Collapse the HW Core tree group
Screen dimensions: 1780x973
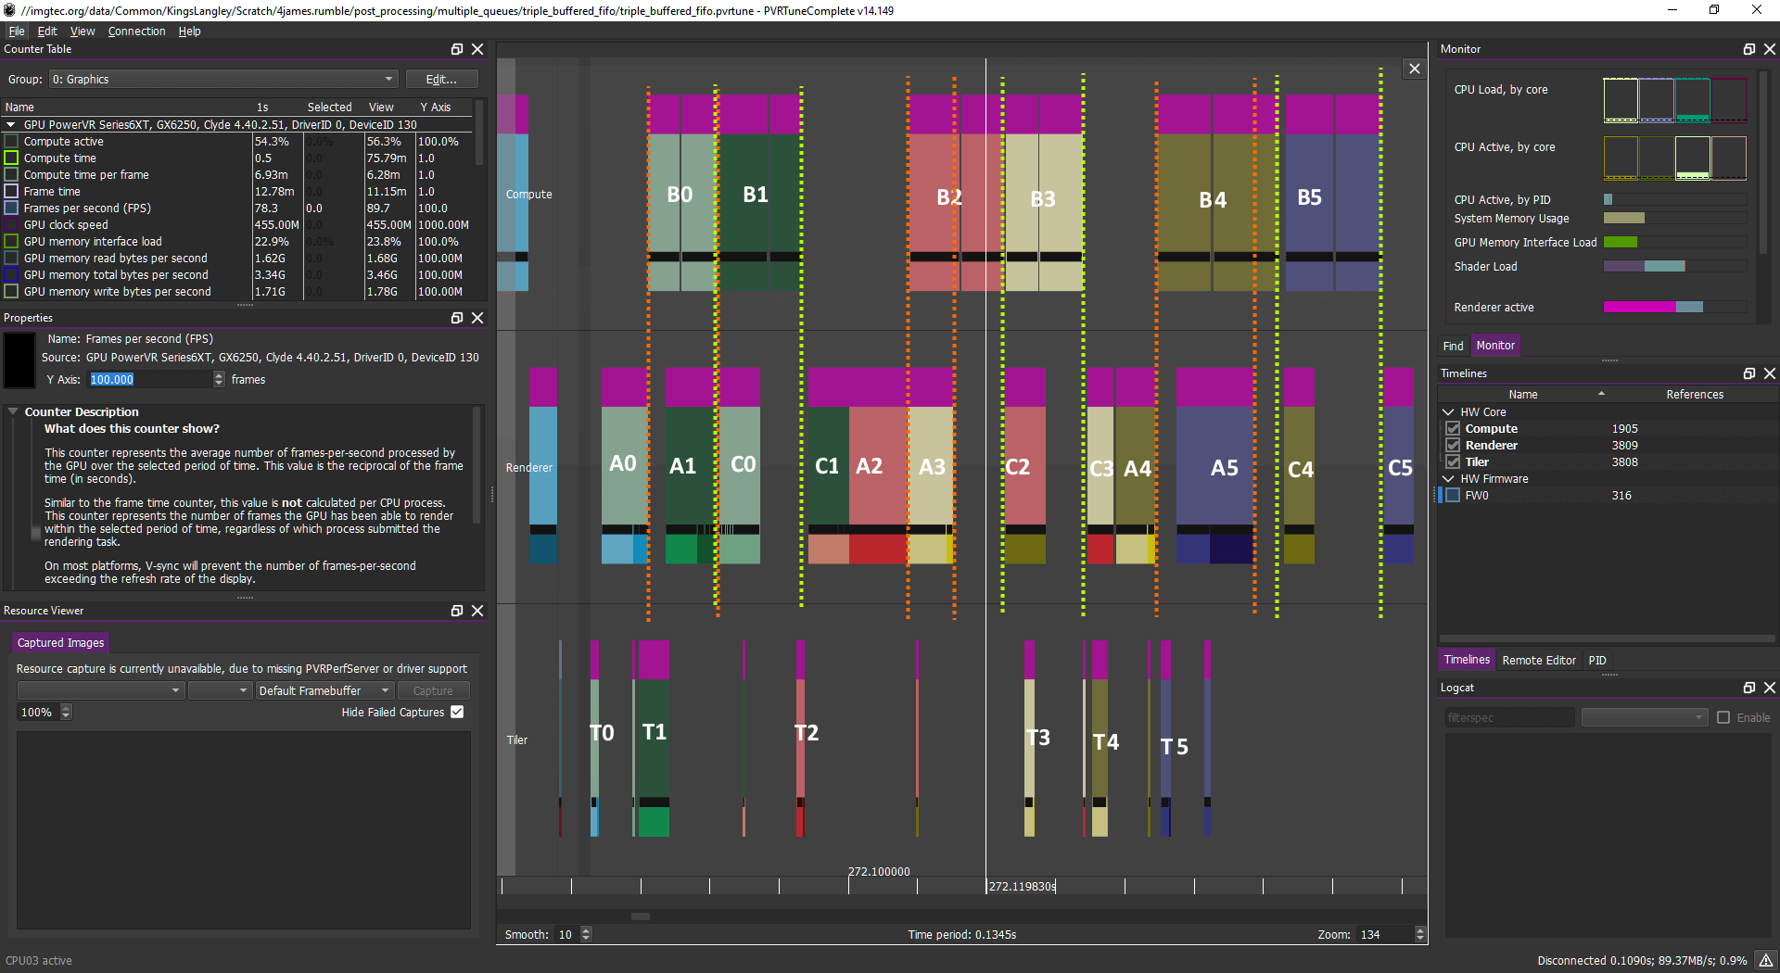pos(1448,412)
